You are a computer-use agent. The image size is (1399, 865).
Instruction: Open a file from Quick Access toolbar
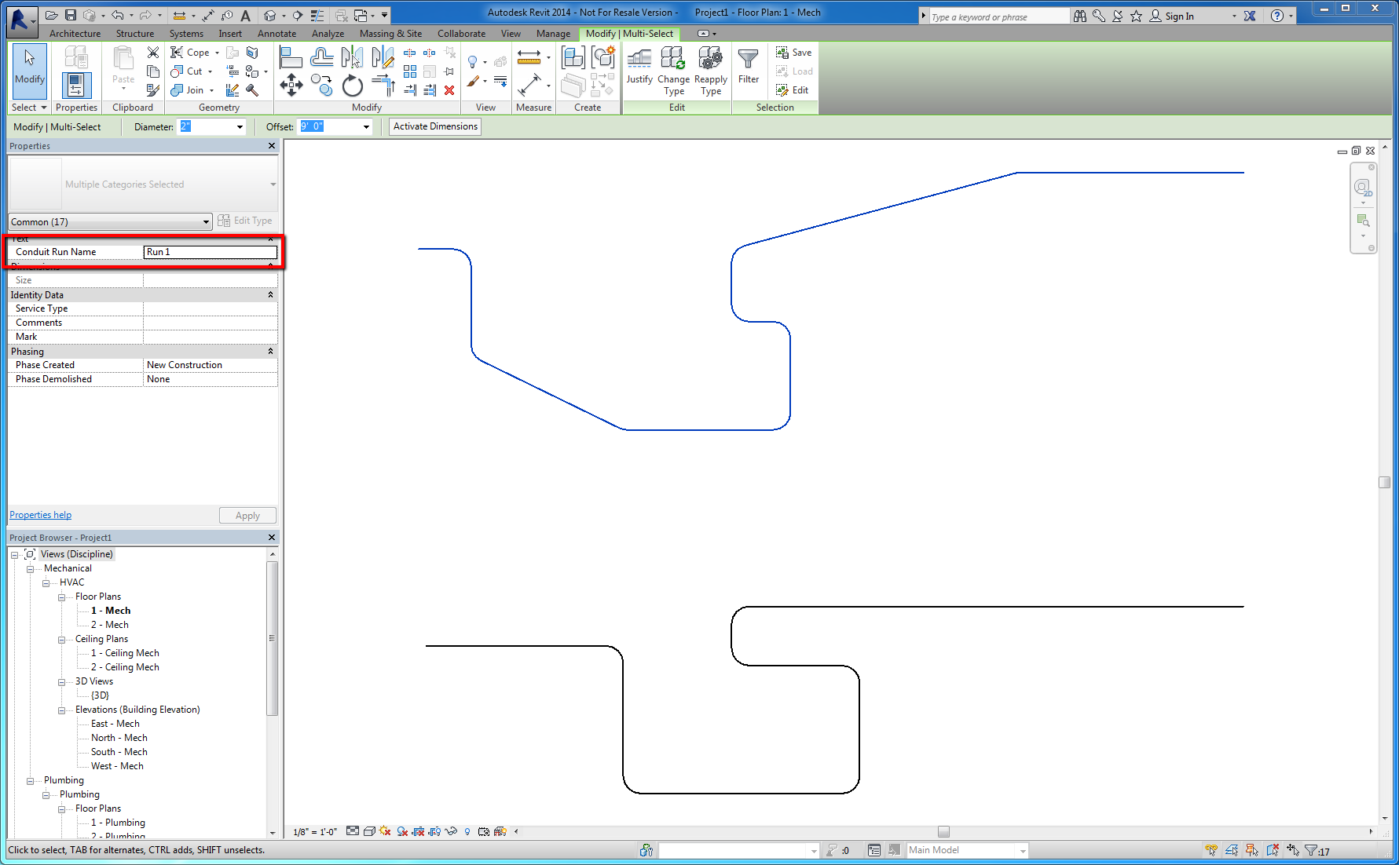(x=52, y=15)
